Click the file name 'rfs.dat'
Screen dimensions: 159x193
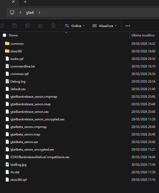(15, 172)
